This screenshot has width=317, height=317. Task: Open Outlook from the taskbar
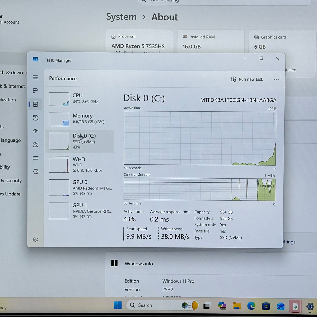[281, 306]
